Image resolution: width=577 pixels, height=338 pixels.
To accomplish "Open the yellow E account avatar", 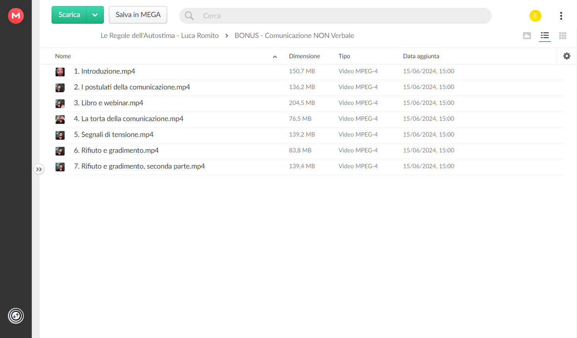I will coord(535,16).
